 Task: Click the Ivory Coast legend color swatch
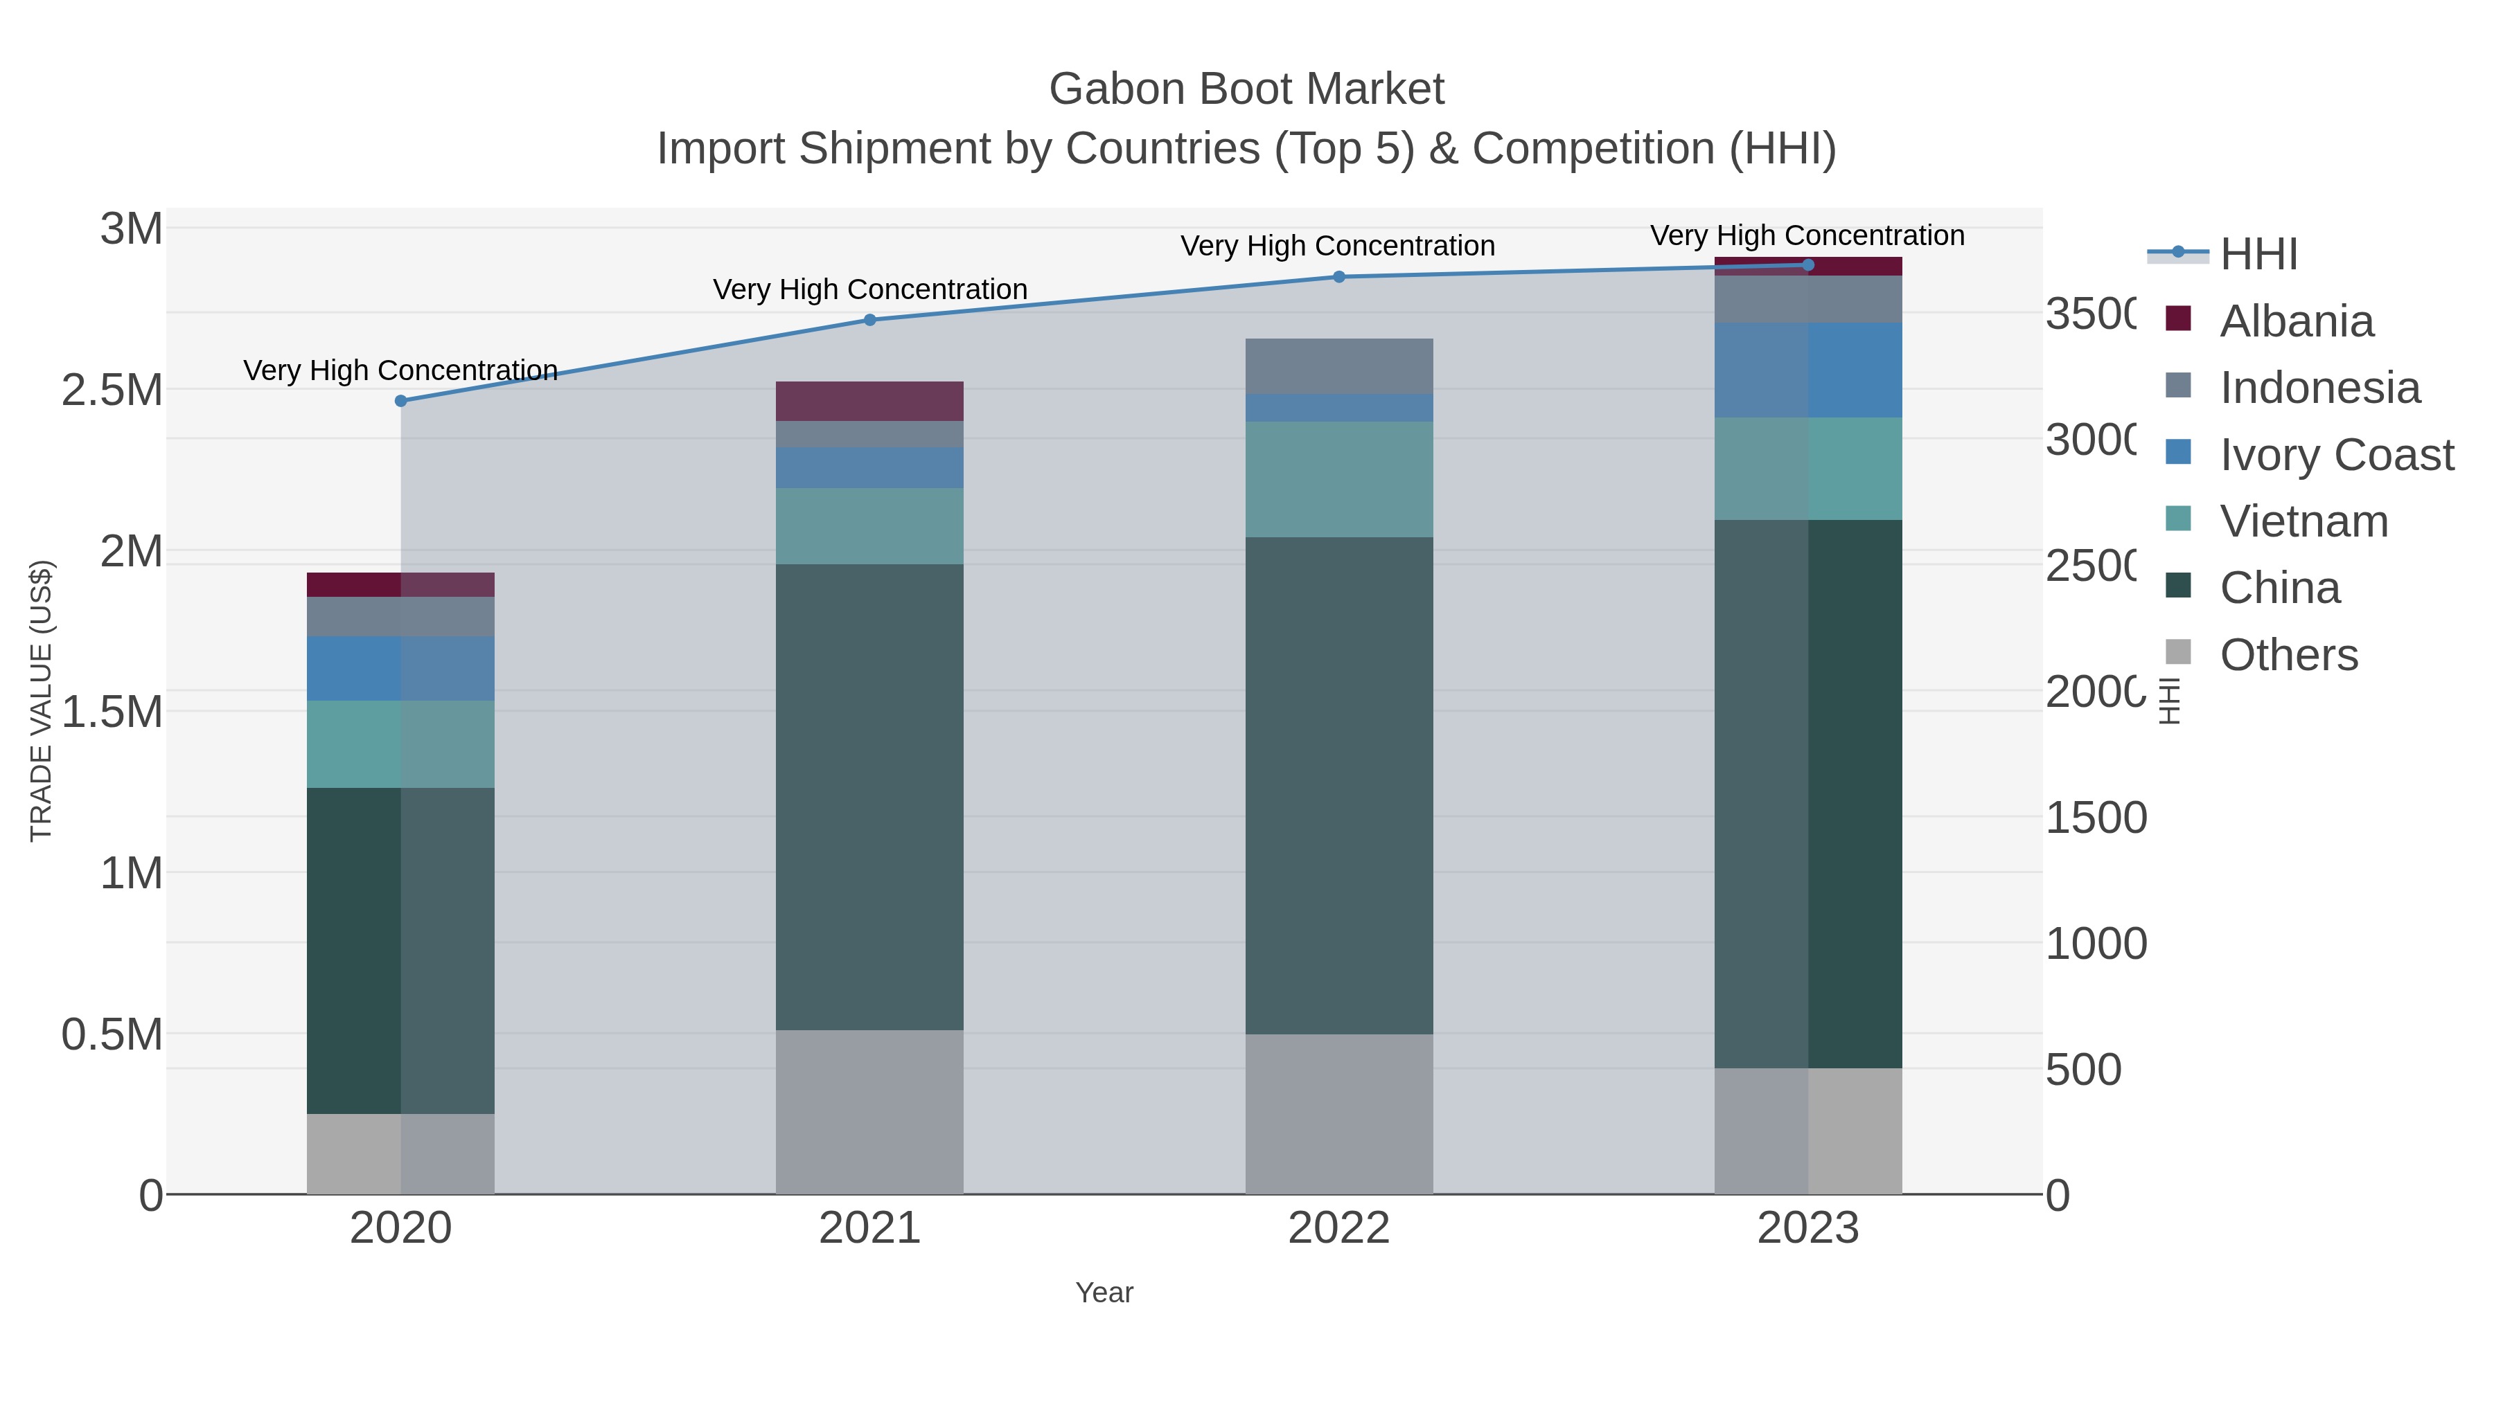(2177, 452)
